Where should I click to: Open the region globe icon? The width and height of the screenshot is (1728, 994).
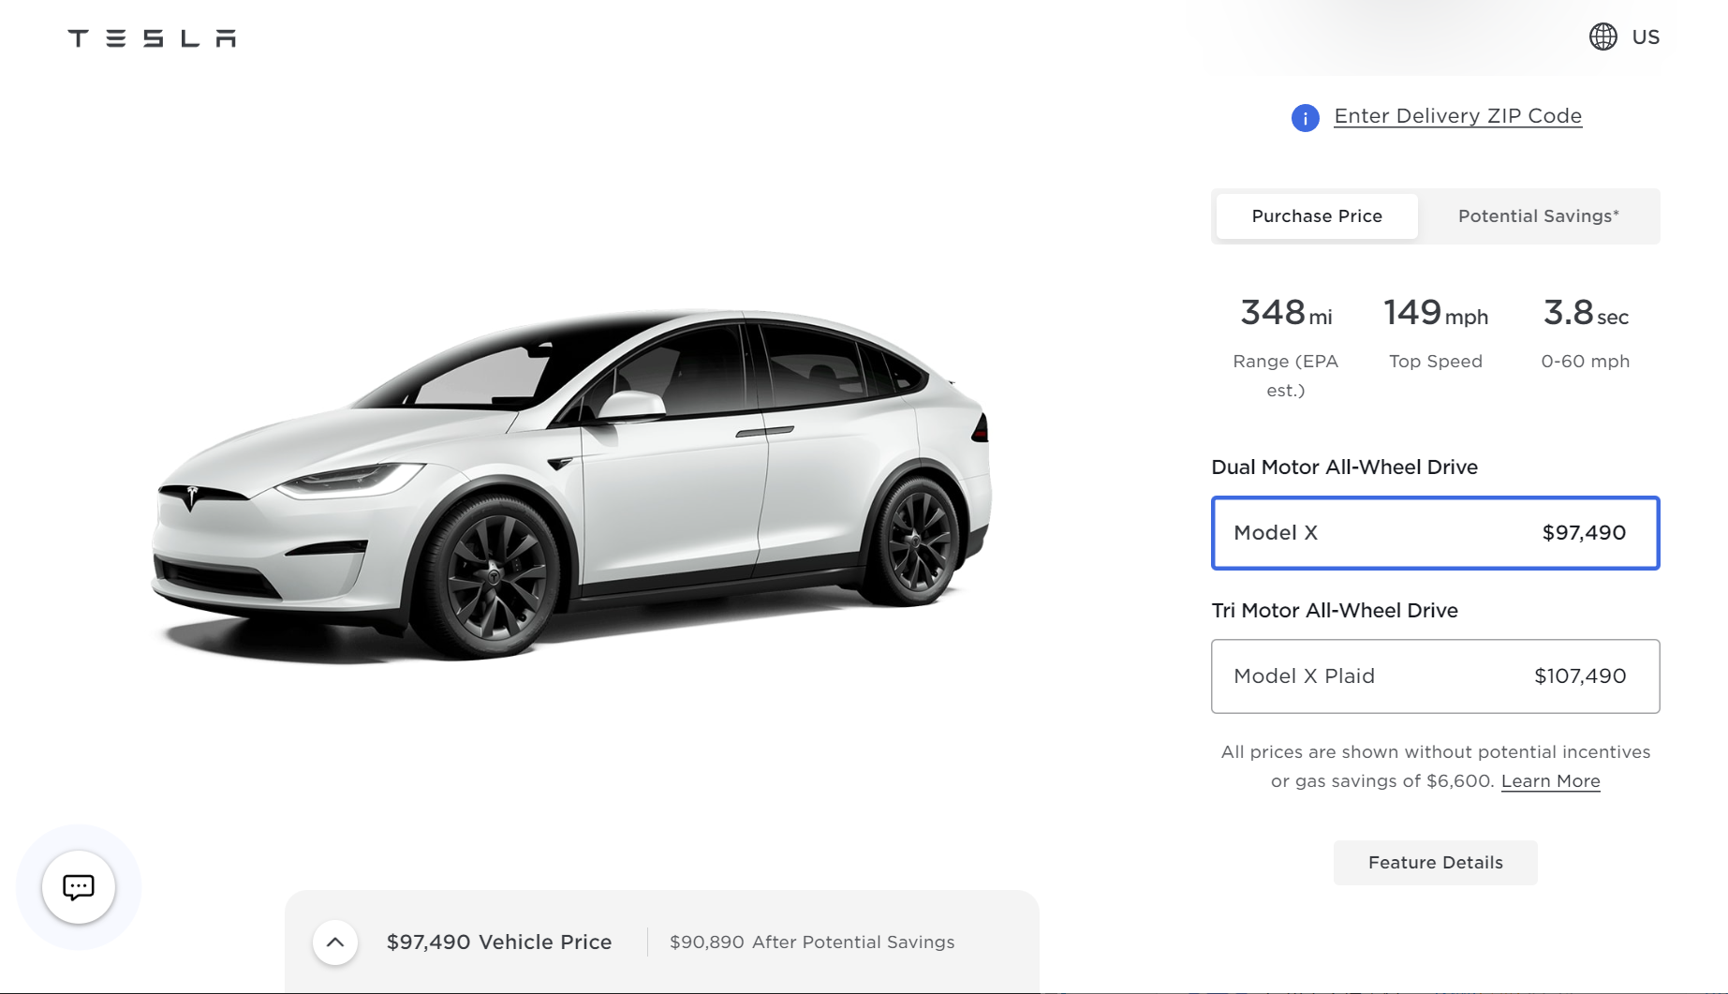tap(1602, 37)
